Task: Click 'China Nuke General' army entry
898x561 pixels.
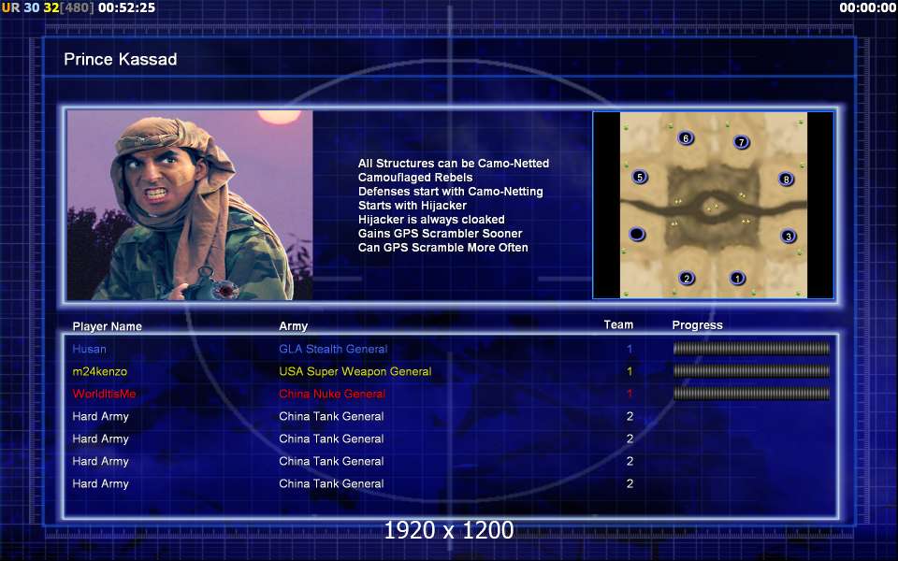Action: point(332,394)
